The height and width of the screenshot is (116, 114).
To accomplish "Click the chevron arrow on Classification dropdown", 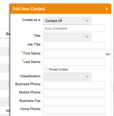I will (x=87, y=77).
